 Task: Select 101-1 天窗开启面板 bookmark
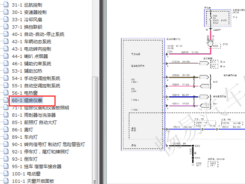[x=33, y=181]
